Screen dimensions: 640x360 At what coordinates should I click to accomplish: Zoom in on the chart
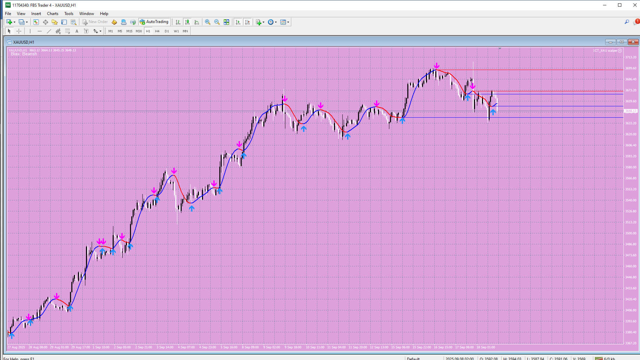[x=208, y=22]
